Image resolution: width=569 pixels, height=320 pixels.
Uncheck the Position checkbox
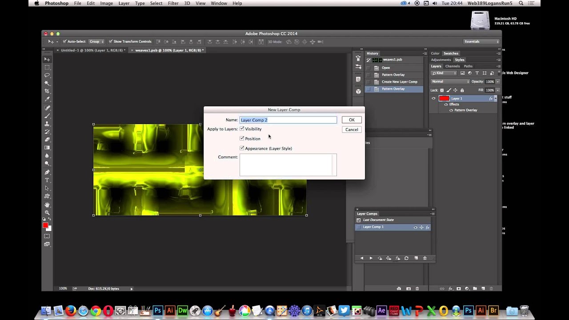[x=242, y=139]
